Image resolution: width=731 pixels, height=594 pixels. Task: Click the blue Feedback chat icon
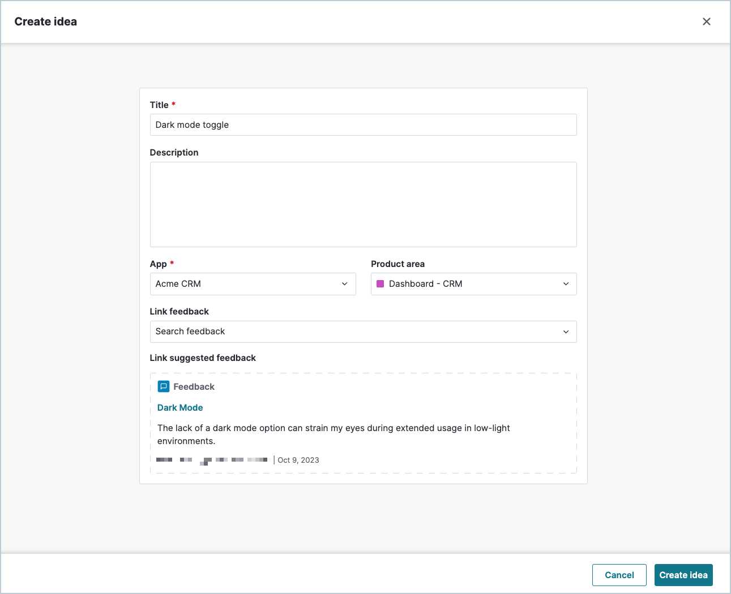pyautogui.click(x=164, y=386)
